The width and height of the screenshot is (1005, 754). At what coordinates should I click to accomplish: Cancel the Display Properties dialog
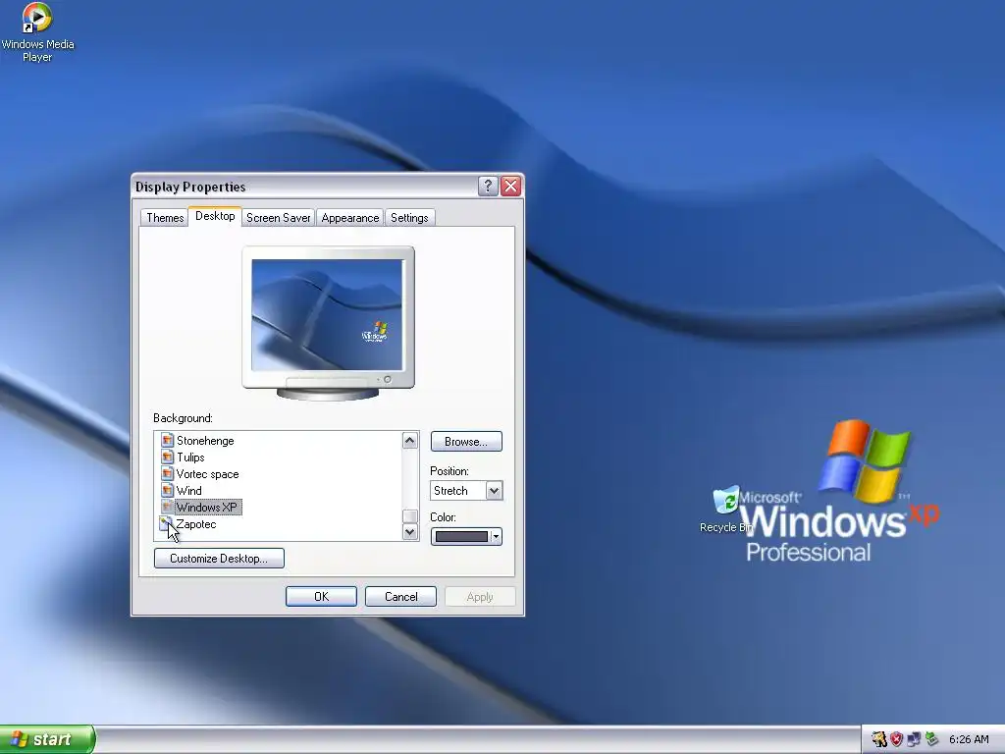tap(400, 597)
